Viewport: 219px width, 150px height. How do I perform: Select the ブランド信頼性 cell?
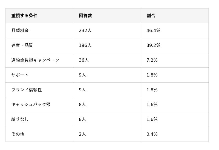tap(27, 90)
